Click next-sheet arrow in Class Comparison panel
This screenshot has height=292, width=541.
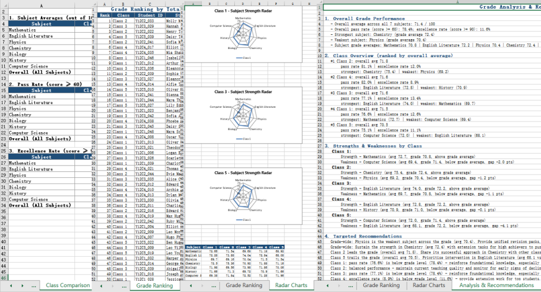tap(22, 286)
